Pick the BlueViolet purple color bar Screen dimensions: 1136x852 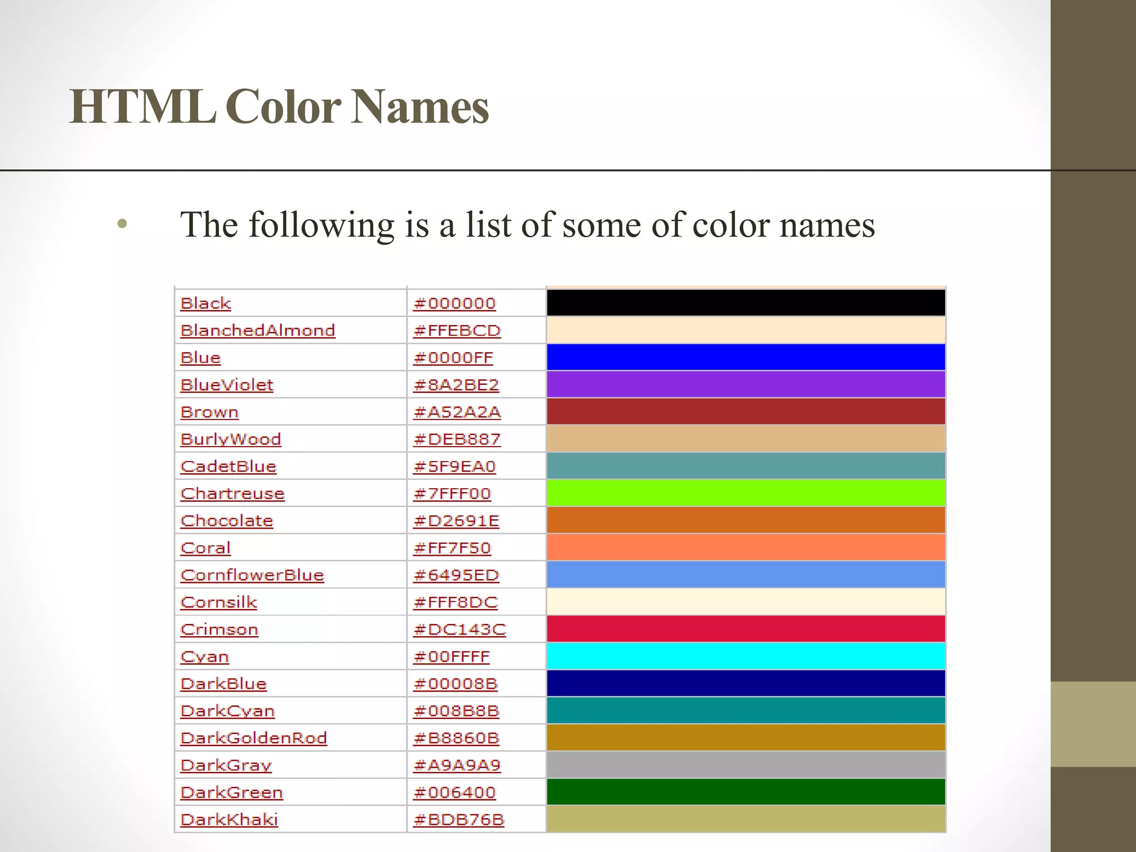click(746, 384)
